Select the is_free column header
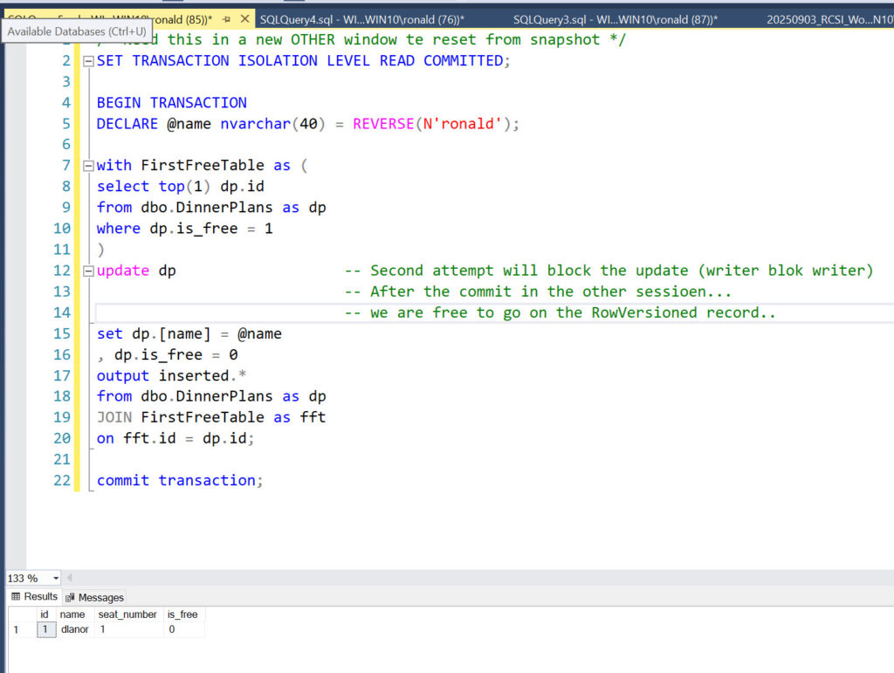 click(182, 615)
